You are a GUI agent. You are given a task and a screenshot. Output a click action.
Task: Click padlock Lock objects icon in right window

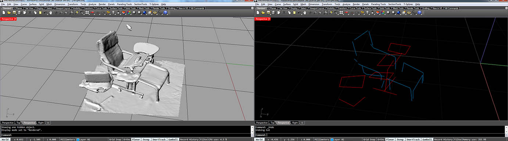point(372,12)
